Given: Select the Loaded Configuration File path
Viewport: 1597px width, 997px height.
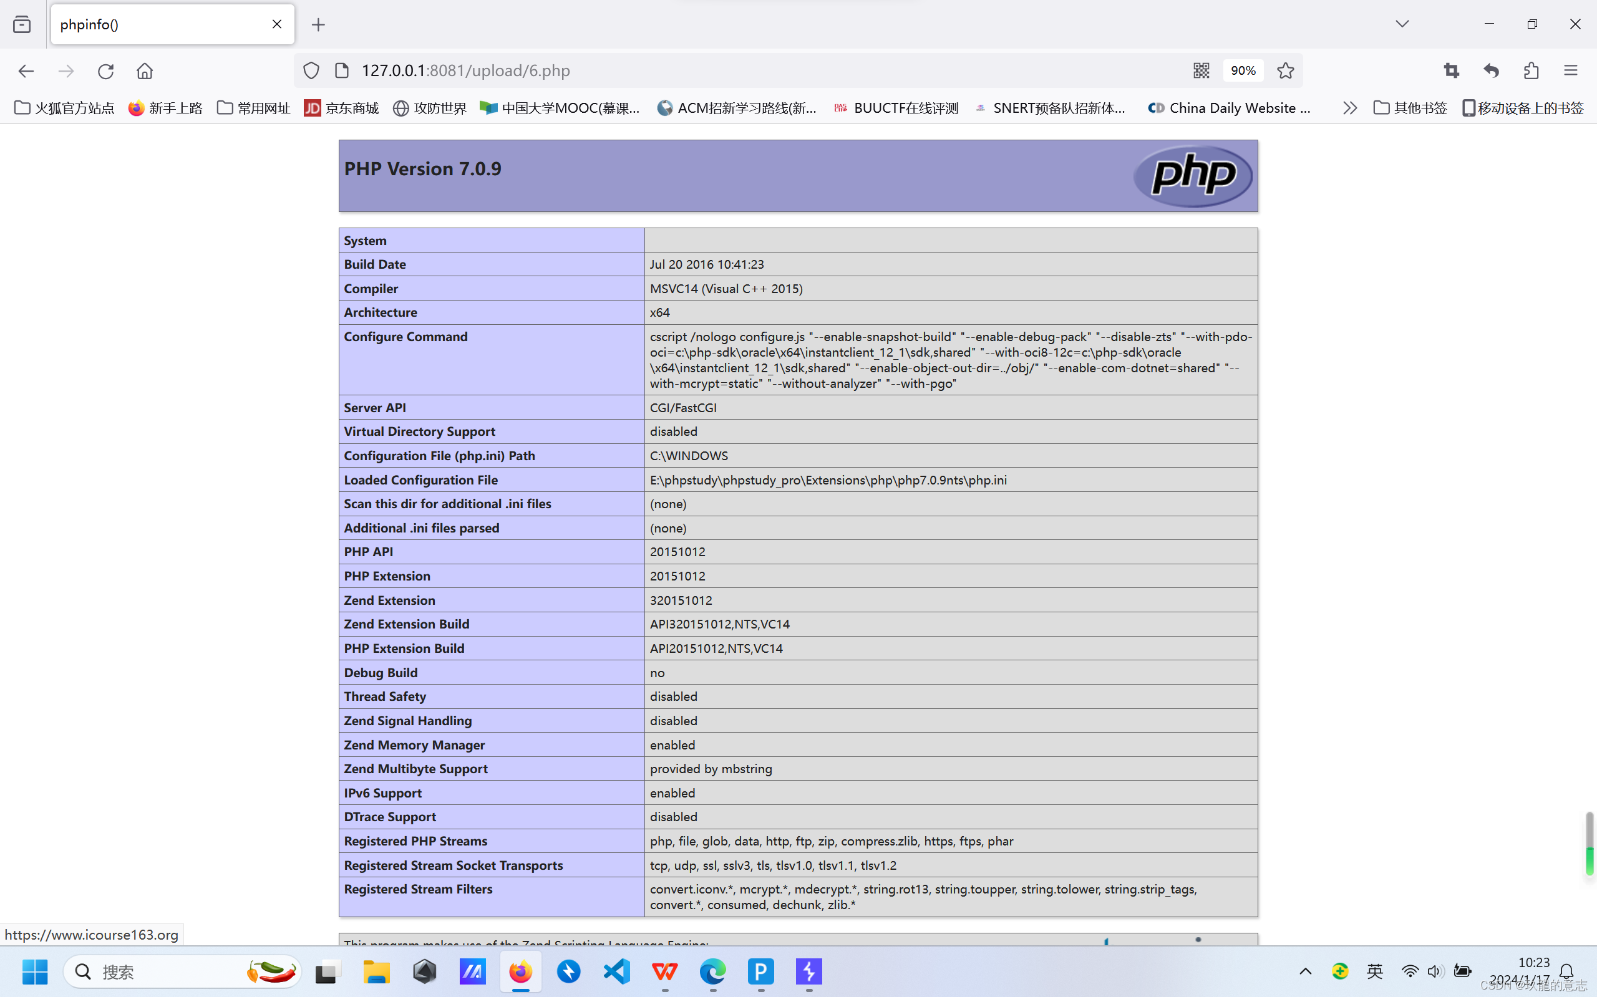Looking at the screenshot, I should pyautogui.click(x=828, y=480).
